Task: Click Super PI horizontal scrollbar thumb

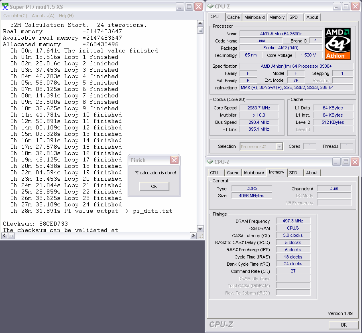Action: (x=11, y=236)
